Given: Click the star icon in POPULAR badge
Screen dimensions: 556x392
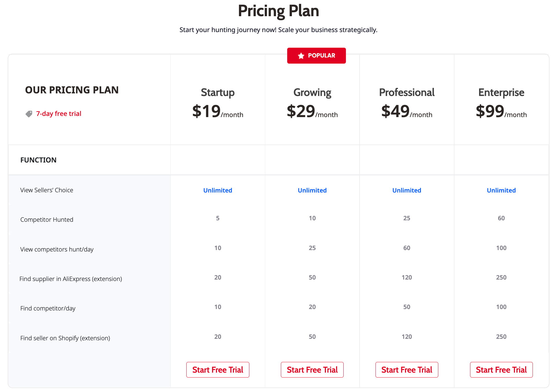Looking at the screenshot, I should 301,56.
